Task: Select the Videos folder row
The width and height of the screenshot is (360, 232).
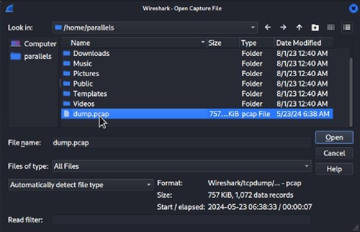Action: [x=197, y=104]
